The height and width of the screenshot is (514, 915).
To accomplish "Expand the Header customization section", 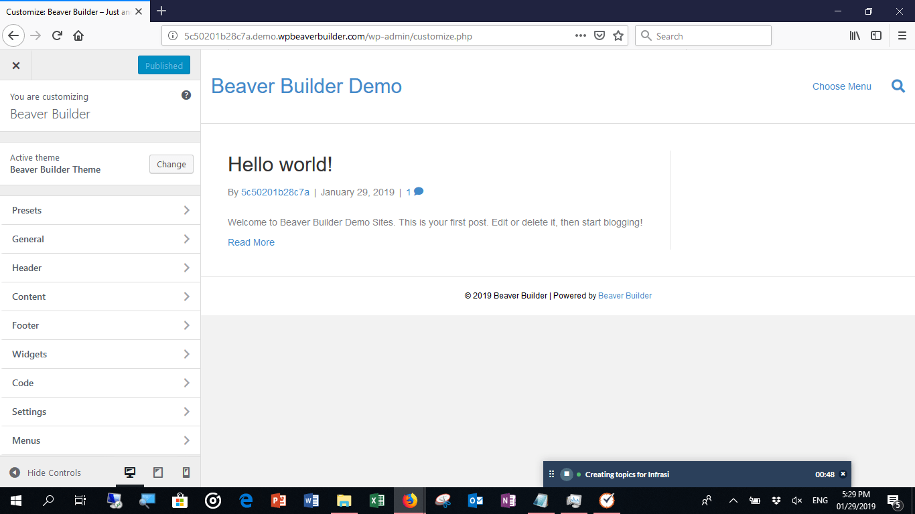I will [x=100, y=268].
